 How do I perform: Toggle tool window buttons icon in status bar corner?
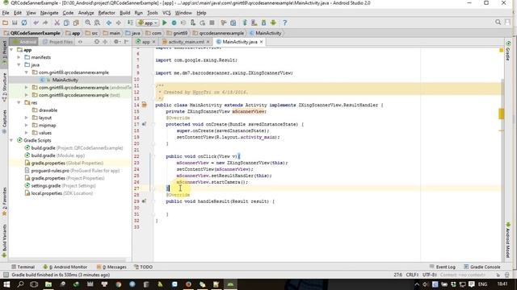pyautogui.click(x=6, y=275)
